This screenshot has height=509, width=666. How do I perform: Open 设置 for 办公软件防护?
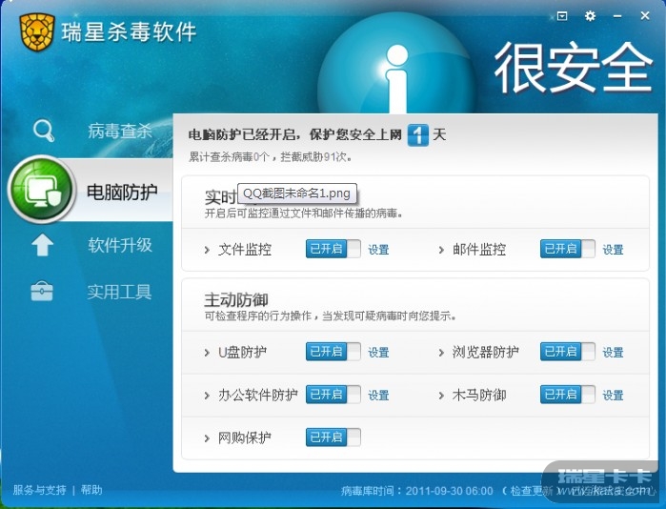(x=378, y=396)
